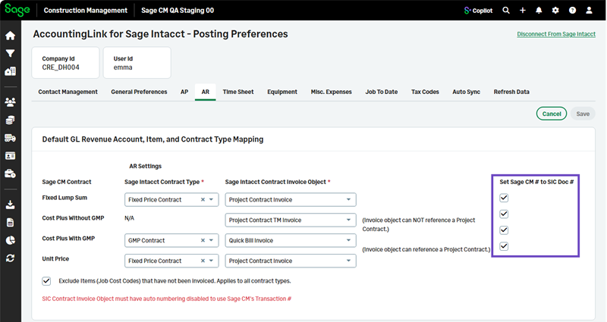Click Construction Management header title
Screen dimensions: 607x322
pyautogui.click(x=85, y=11)
